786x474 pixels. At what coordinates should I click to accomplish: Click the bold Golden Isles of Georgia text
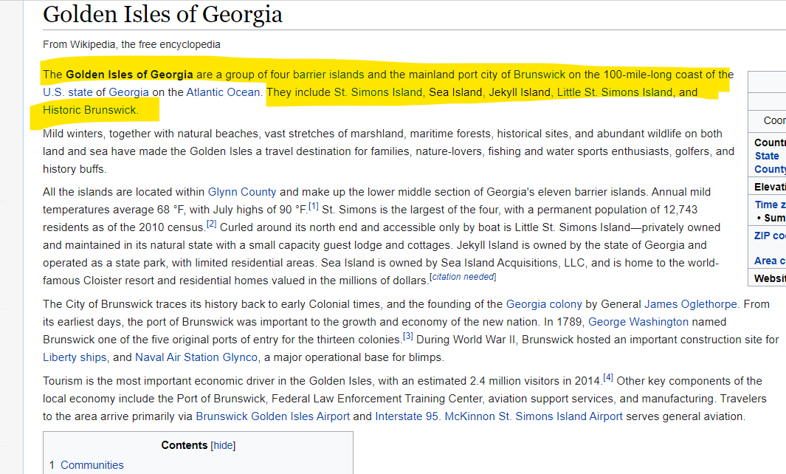[x=129, y=75]
